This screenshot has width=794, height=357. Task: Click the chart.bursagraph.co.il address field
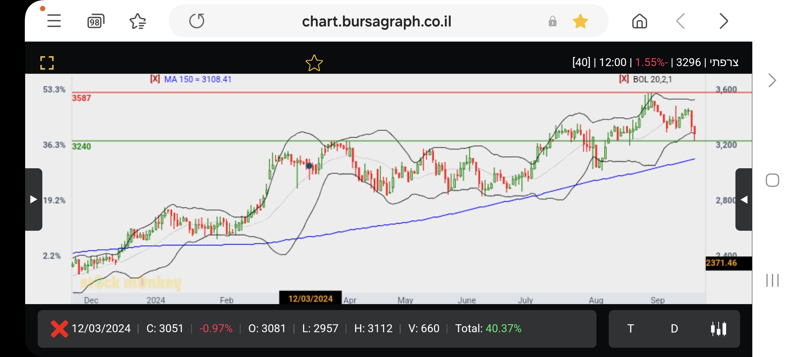click(376, 21)
